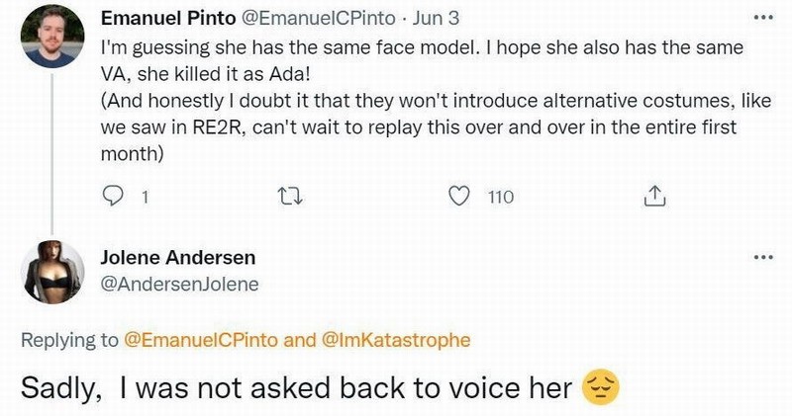Click the reply count number 1

point(145,197)
